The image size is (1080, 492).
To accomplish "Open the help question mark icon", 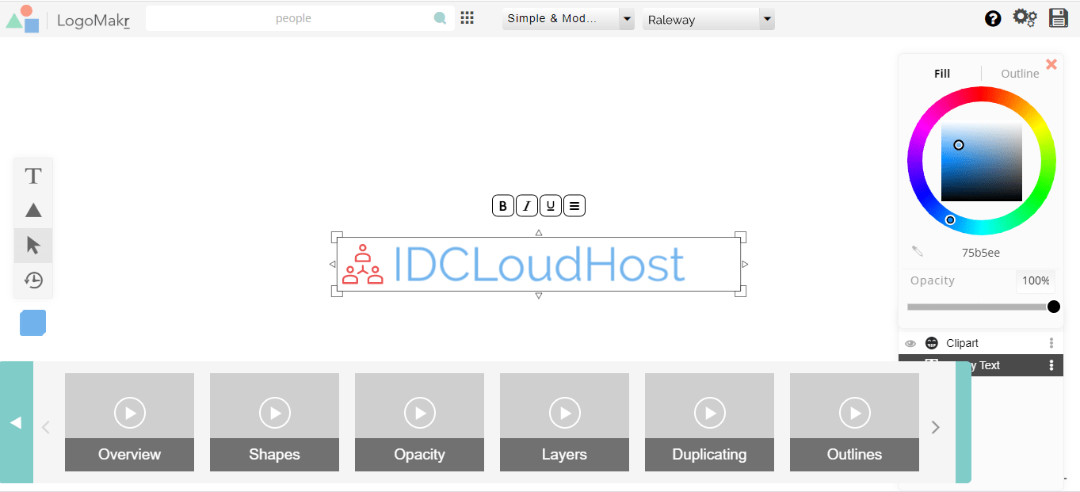I will (x=993, y=19).
